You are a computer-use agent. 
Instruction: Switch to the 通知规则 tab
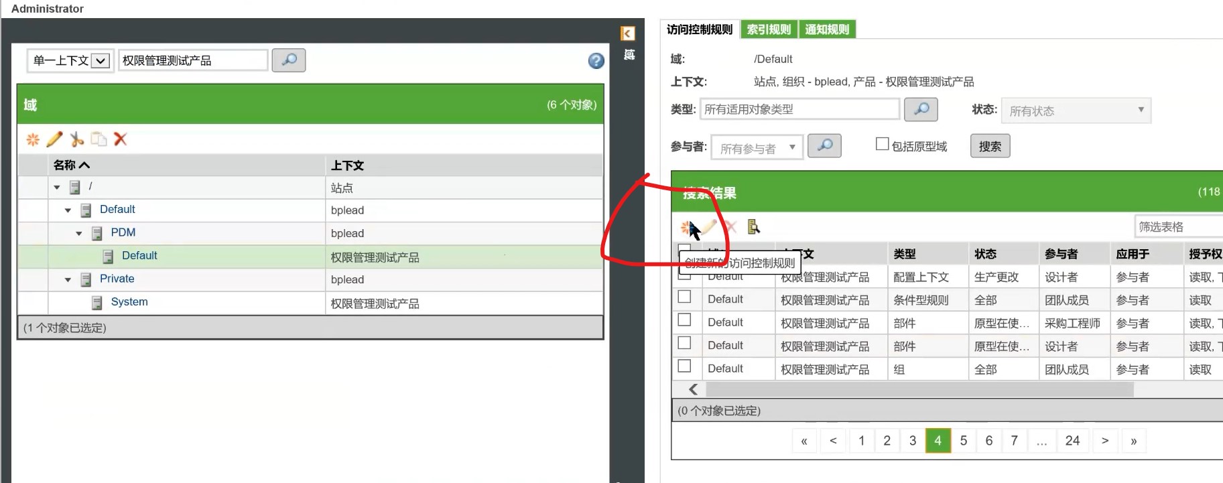pos(827,29)
